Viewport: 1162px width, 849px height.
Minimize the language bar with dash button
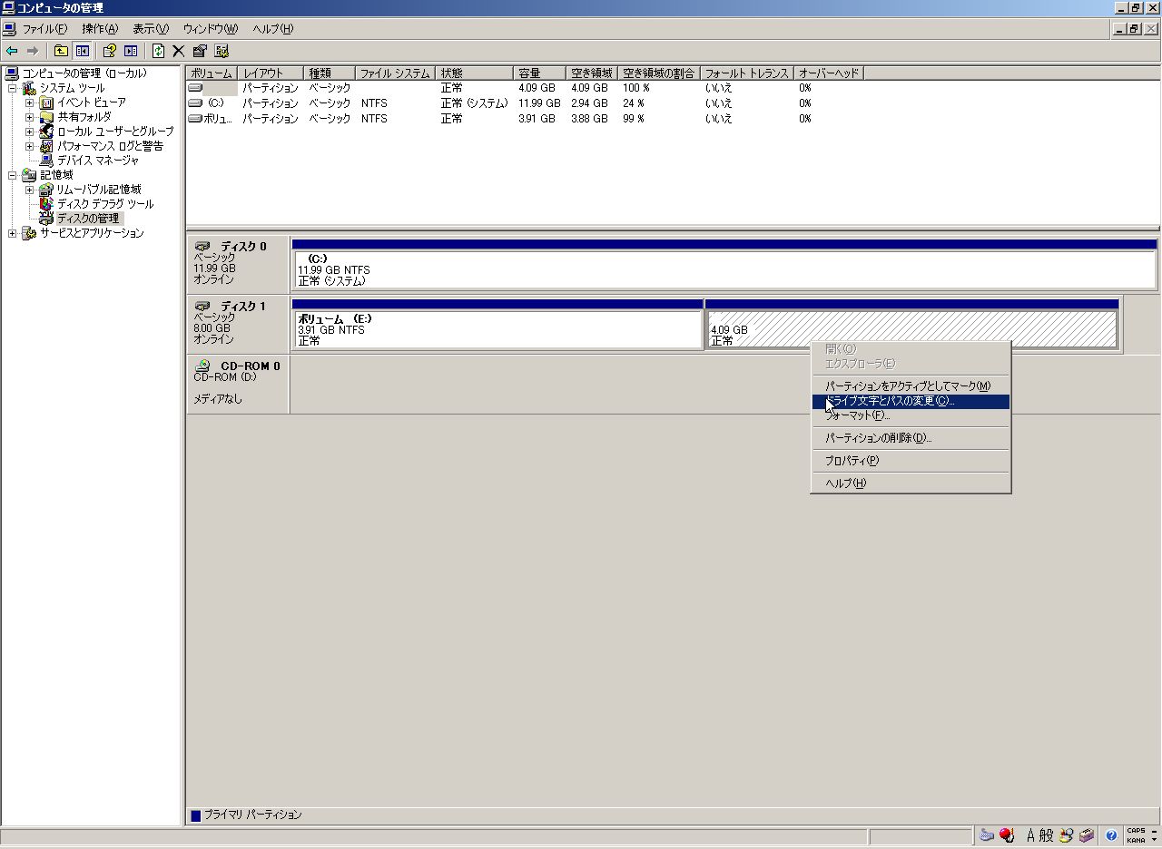[x=1155, y=830]
